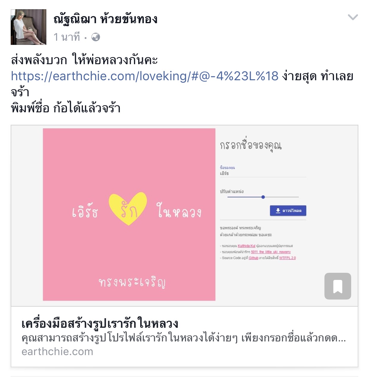Open the WTFPL 2.0 license link

(287, 258)
